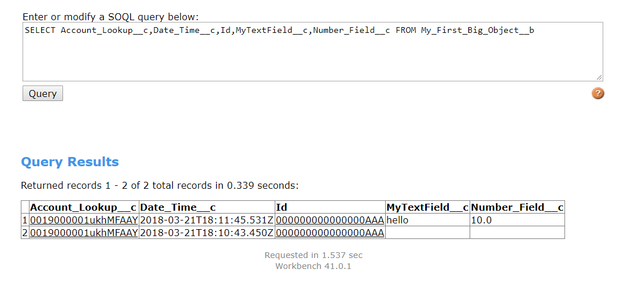Screen dimensions: 620x284
Task: Click the orange question-mark help icon
Action: coord(597,94)
